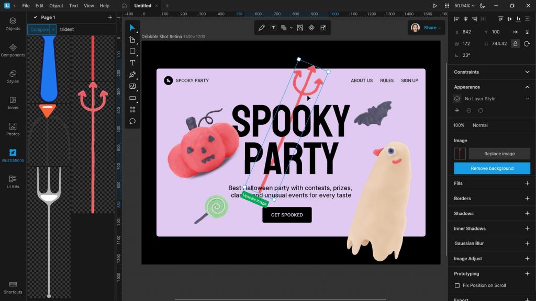This screenshot has height=301, width=536.
Task: Open the View menu
Action: [89, 6]
